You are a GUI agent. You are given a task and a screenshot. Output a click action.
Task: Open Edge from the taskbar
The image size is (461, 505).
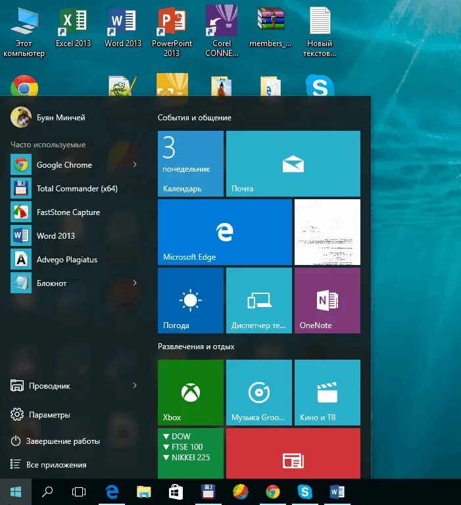tap(112, 491)
